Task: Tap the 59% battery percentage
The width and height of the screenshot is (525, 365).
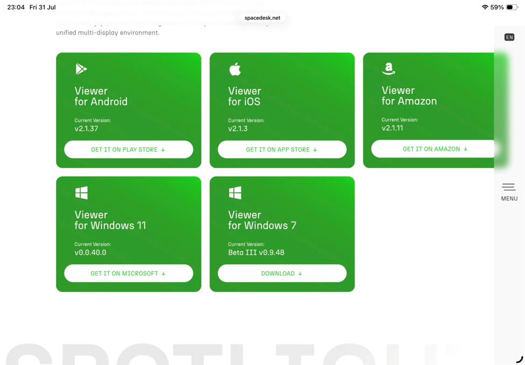Action: 497,8
